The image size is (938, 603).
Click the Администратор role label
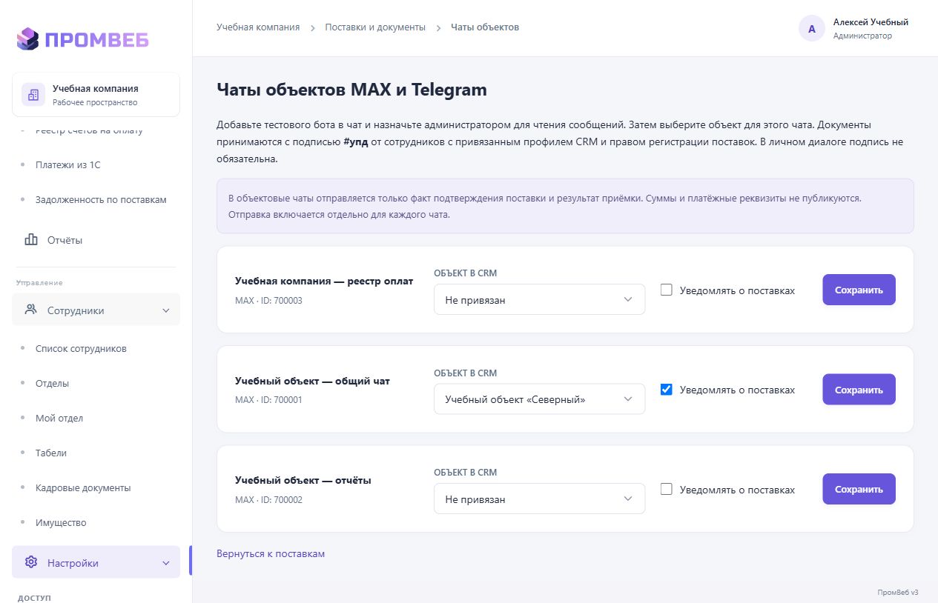[862, 36]
